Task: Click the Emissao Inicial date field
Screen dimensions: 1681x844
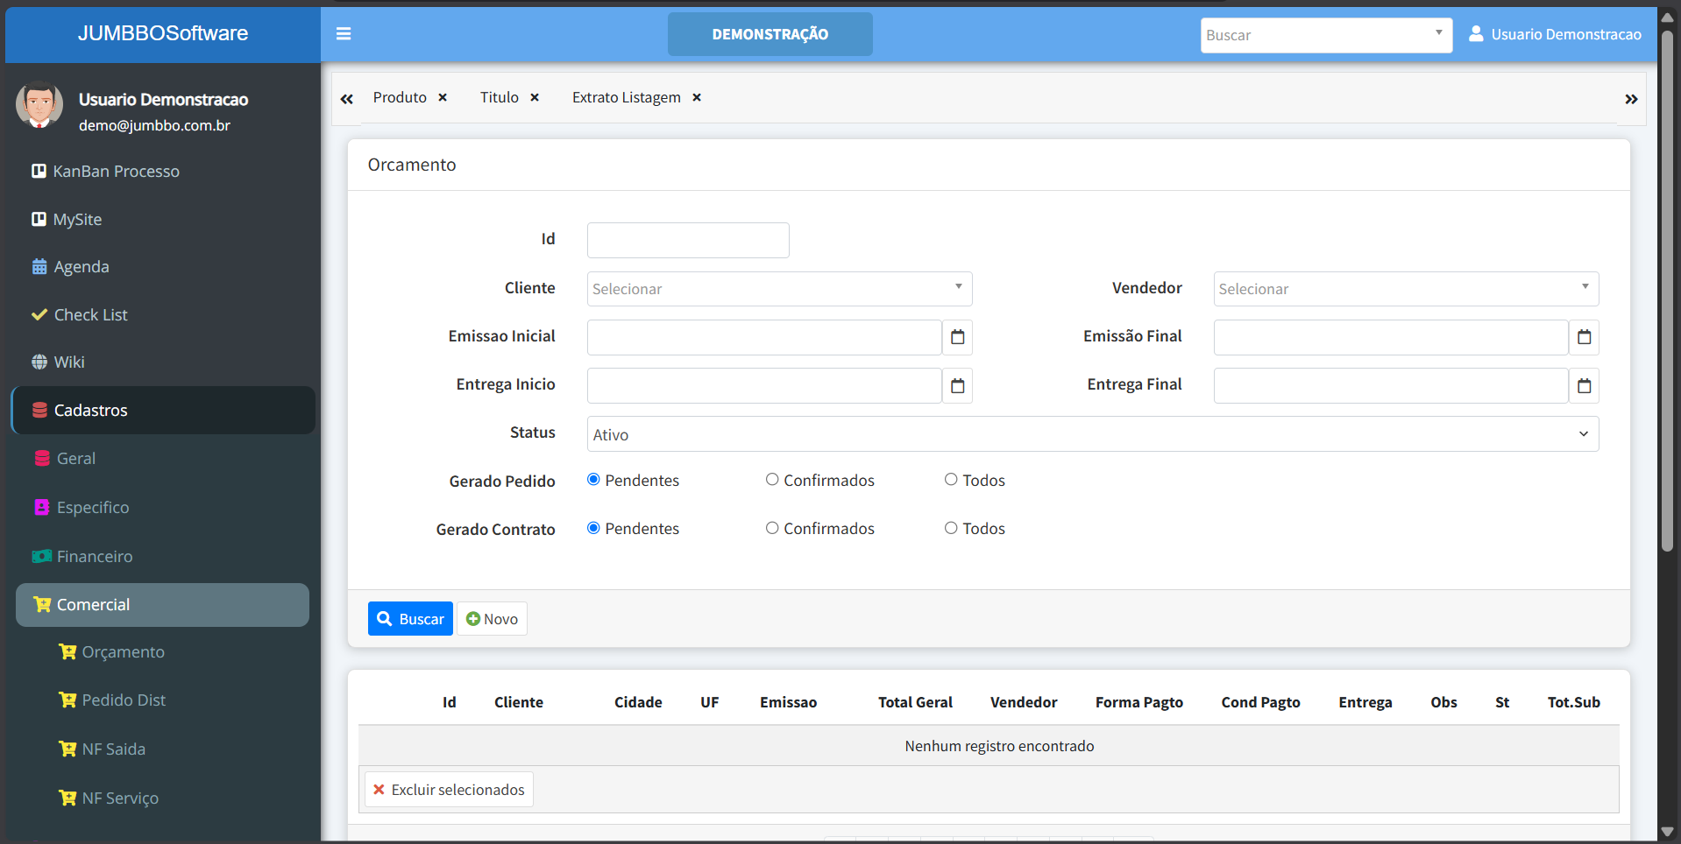Action: click(764, 337)
